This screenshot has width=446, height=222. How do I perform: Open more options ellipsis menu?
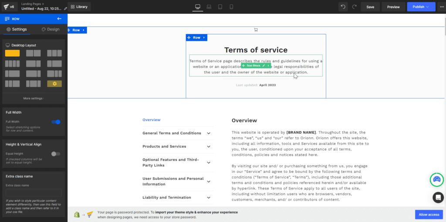[441, 7]
